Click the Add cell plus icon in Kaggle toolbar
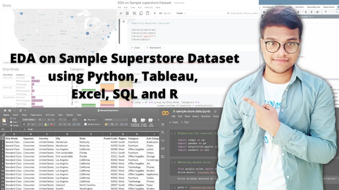This screenshot has height=190, width=339. pos(121,13)
